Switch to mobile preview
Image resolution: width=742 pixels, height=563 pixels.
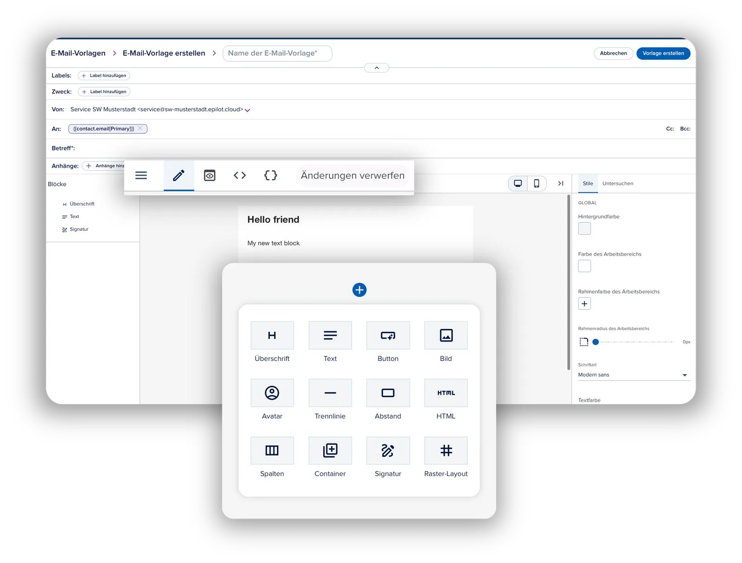pos(537,183)
